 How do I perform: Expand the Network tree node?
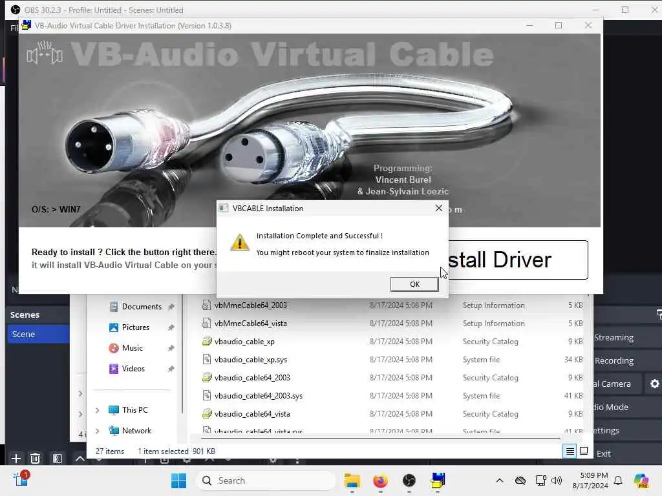pos(98,431)
